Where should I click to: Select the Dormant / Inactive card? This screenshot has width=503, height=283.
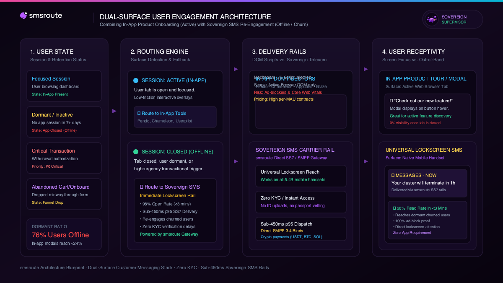(x=64, y=122)
